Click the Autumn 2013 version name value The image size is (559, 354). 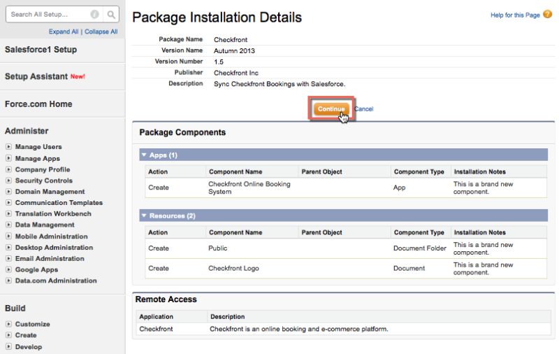pyautogui.click(x=234, y=50)
